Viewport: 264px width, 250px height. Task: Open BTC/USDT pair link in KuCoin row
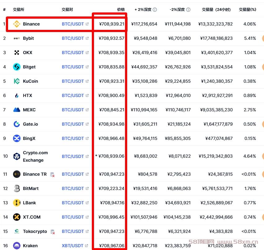coord(73,81)
